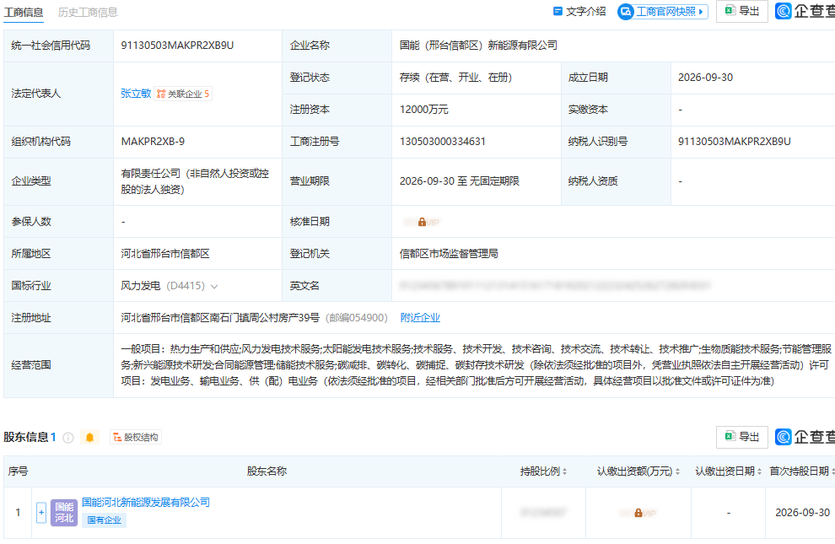Open the 附近企业 nearby companies link
Viewport: 835px width, 544px height.
click(420, 318)
